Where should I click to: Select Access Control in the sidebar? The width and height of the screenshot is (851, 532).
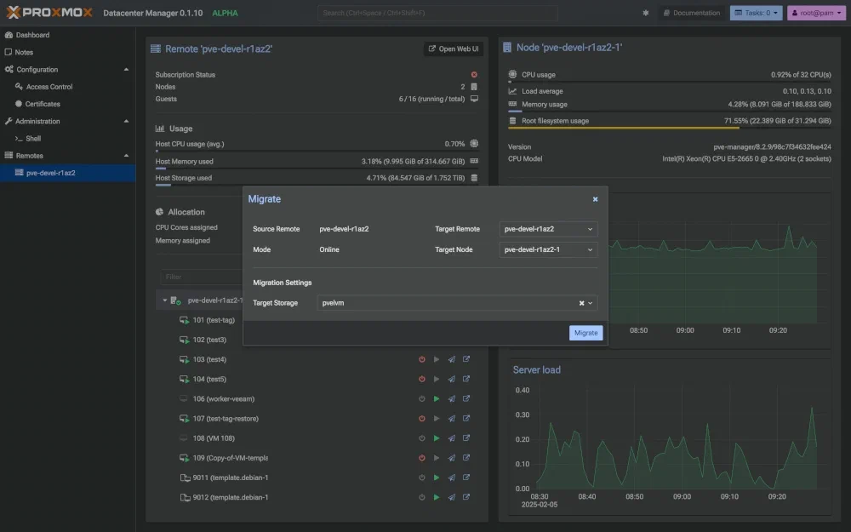click(51, 86)
